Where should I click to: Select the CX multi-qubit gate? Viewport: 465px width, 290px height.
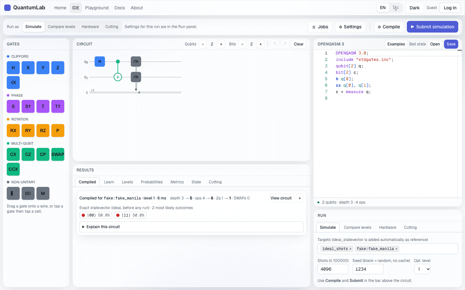click(x=13, y=154)
